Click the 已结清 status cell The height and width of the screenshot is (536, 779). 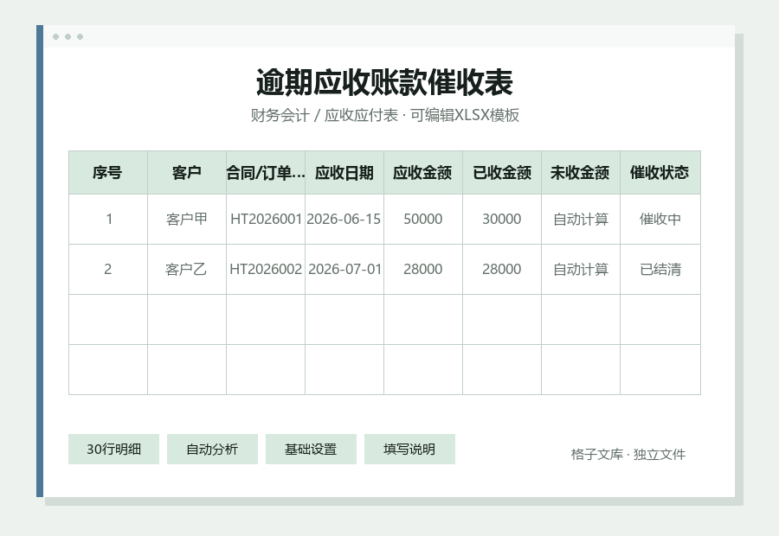click(660, 269)
